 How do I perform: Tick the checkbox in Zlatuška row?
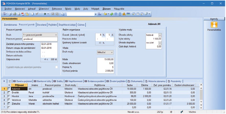9,103
